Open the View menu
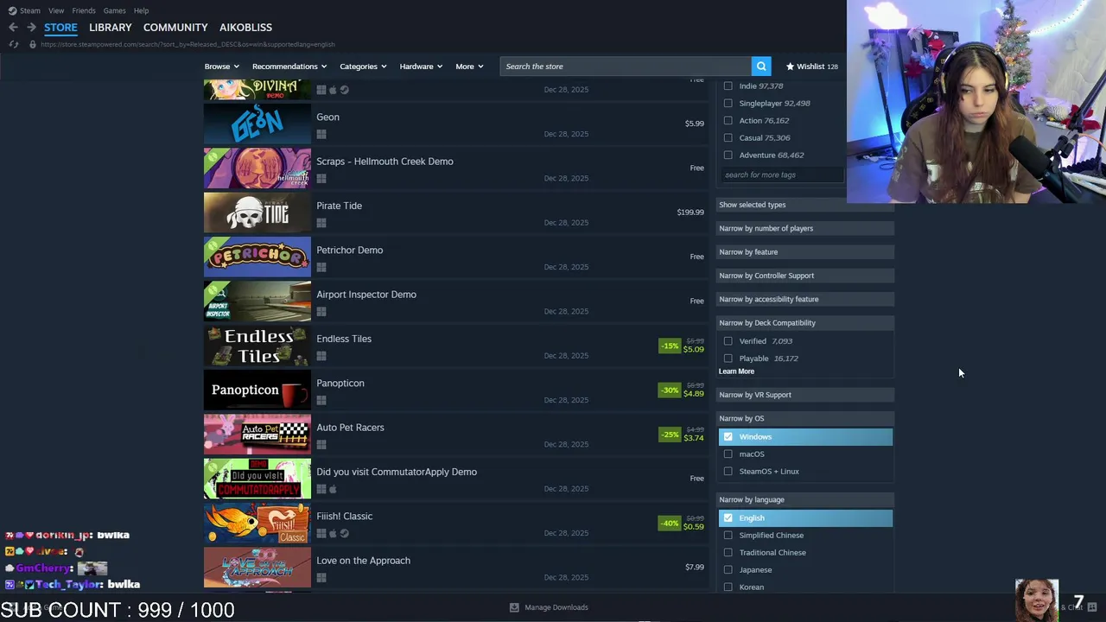Screen dimensions: 1106x622 (x=56, y=10)
